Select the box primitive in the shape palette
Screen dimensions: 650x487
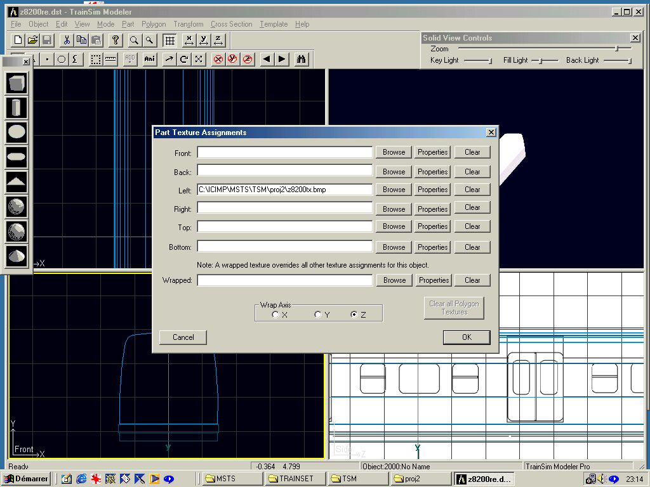coord(17,83)
